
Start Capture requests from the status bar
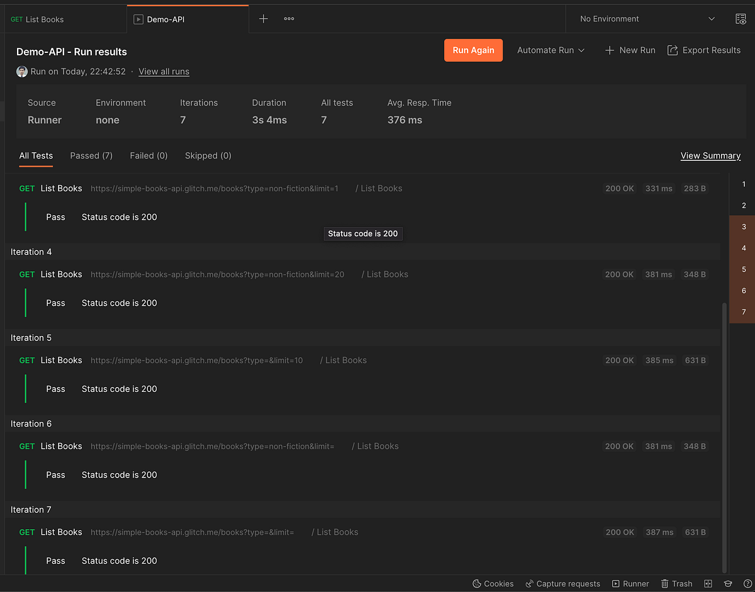coord(562,584)
